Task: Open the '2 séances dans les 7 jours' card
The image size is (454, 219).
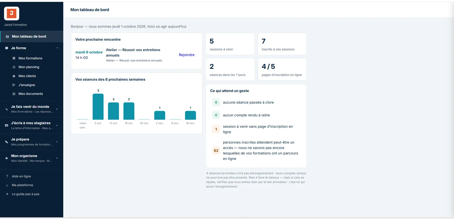Action: point(230,69)
